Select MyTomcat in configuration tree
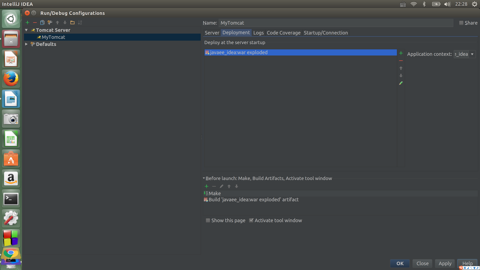 [112, 37]
